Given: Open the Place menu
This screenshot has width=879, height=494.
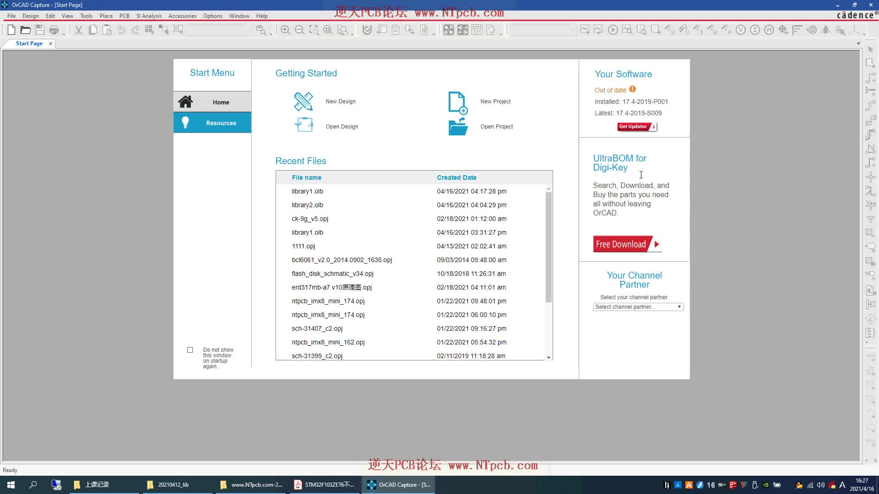Looking at the screenshot, I should pyautogui.click(x=106, y=16).
